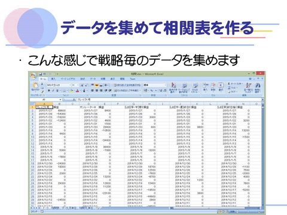287x215 pixels.
Task: Open the number format dropdown
Action: (165, 85)
